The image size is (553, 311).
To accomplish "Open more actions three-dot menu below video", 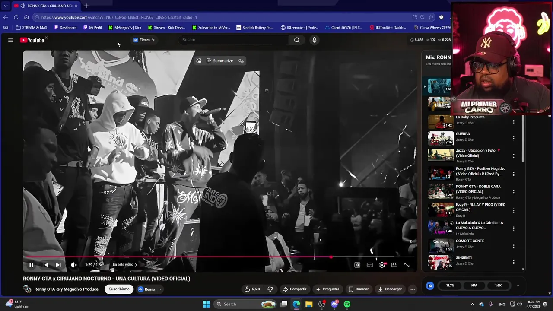I will pos(413,289).
